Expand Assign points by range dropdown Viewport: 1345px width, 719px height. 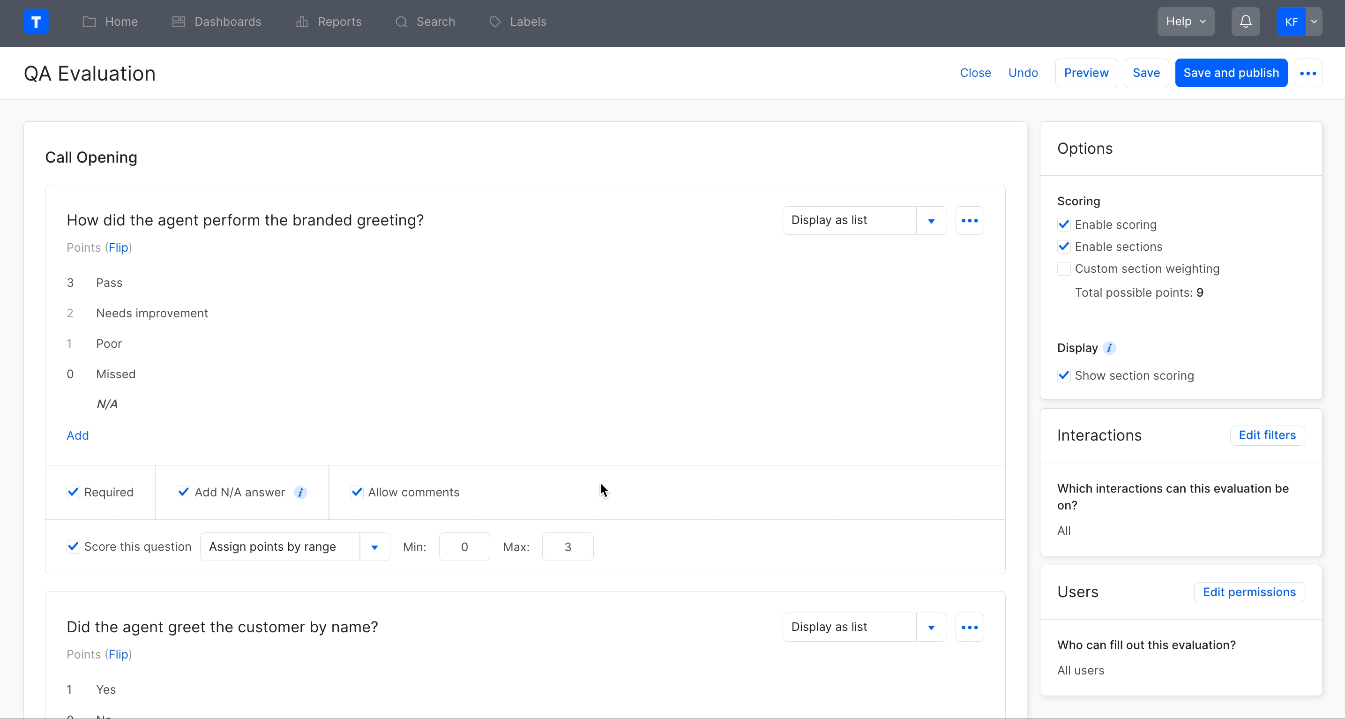pyautogui.click(x=374, y=547)
